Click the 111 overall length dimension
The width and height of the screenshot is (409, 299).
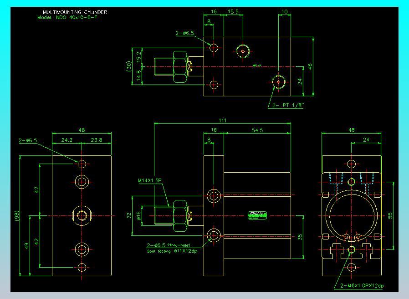tap(223, 120)
